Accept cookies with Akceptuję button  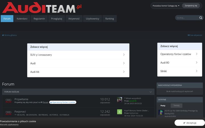pyautogui.click(x=190, y=123)
